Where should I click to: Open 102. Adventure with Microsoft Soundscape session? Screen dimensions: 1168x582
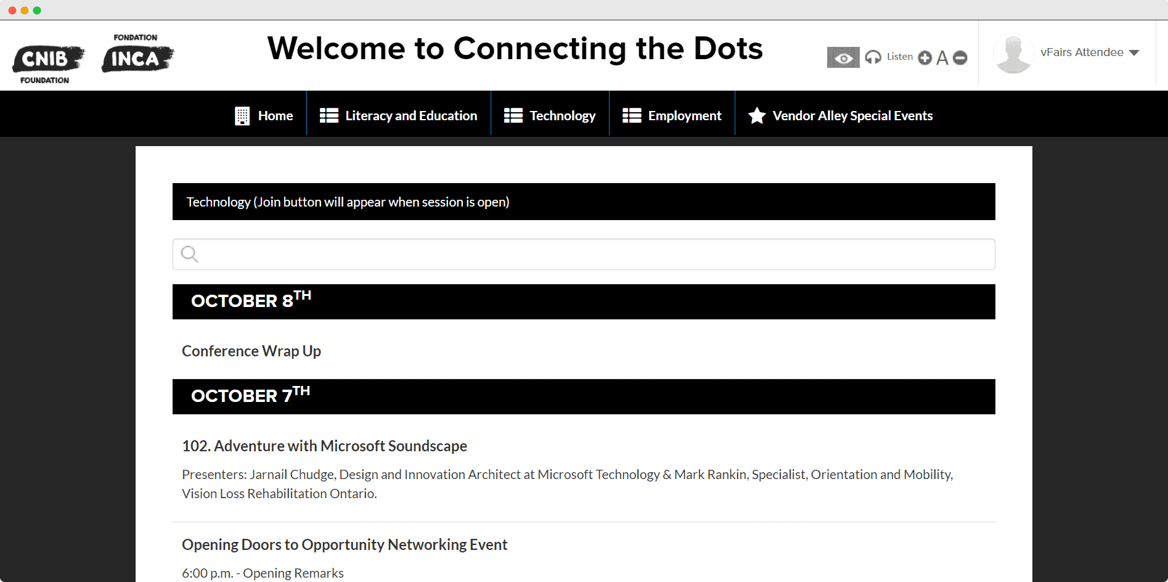click(324, 445)
